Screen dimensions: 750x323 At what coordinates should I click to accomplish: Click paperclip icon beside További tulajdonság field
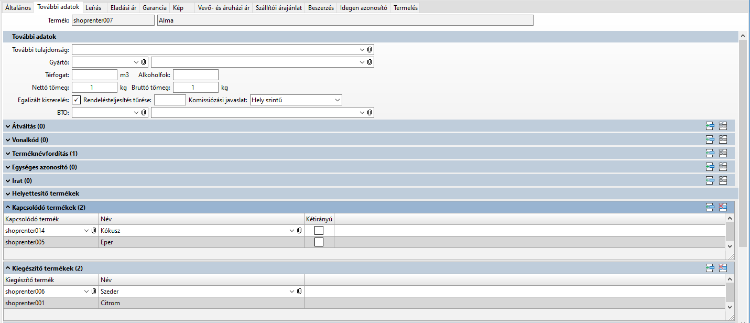tap(369, 49)
